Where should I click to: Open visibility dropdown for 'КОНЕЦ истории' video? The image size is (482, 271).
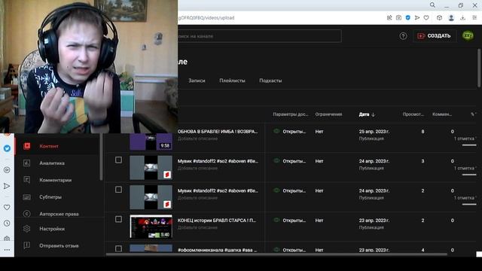click(290, 221)
